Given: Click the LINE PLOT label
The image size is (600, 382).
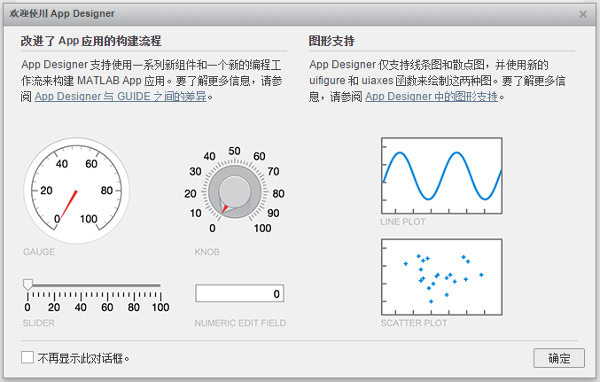Looking at the screenshot, I should tap(403, 222).
